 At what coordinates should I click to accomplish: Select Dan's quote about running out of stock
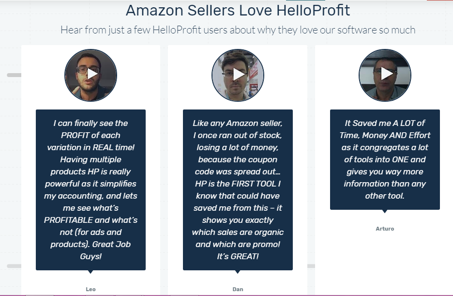[238, 189]
